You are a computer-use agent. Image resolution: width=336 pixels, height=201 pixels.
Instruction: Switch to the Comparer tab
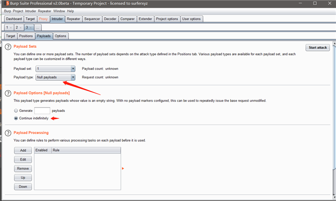pyautogui.click(x=127, y=19)
